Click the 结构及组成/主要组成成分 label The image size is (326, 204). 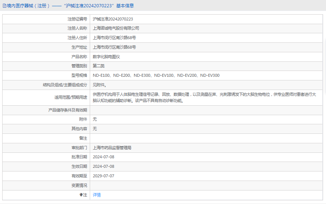point(65,85)
